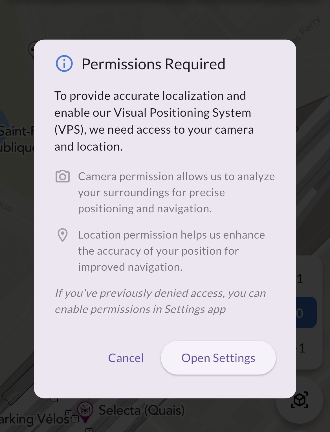Select the Voie C platform marker
Screen dimensions: 330x432
pos(69,413)
